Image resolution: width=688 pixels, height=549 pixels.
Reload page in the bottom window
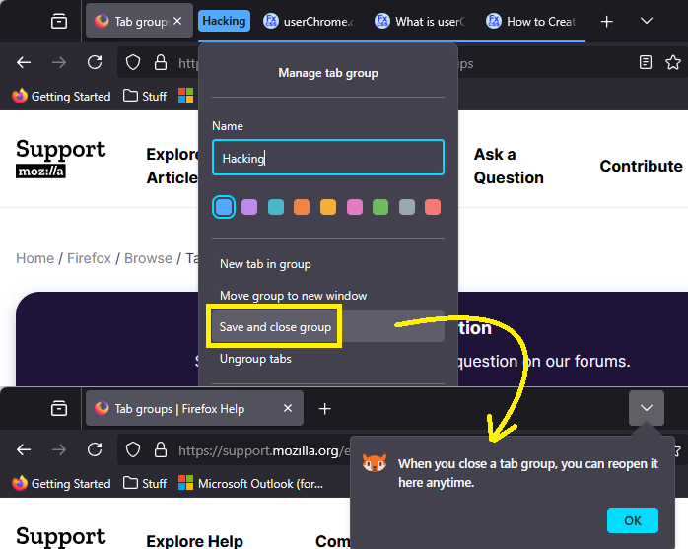point(95,449)
